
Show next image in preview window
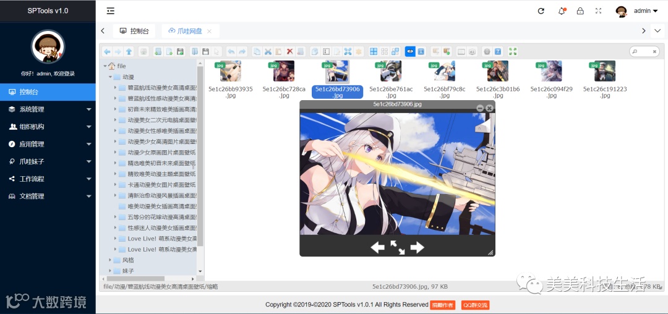(x=417, y=247)
